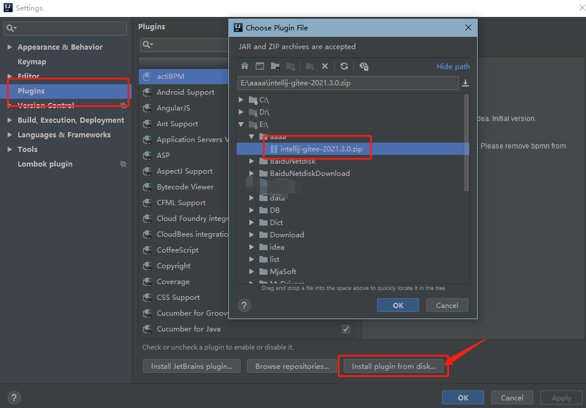Screen dimensions: 586x408
Task: Expand the C:\ drive node
Action: pos(241,100)
